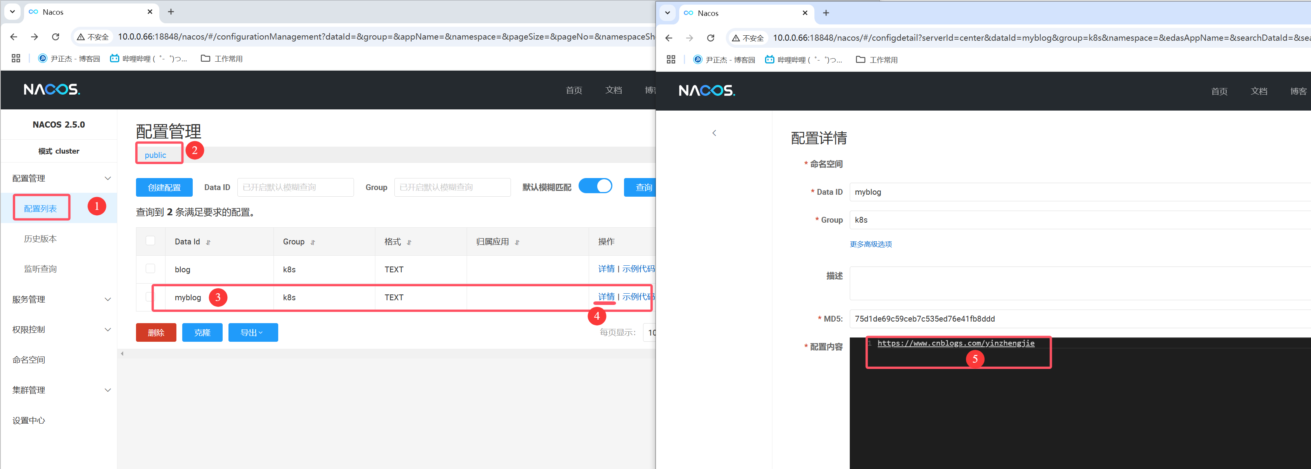The height and width of the screenshot is (469, 1311).
Task: Click the back arrow on config detail page
Action: click(x=714, y=133)
